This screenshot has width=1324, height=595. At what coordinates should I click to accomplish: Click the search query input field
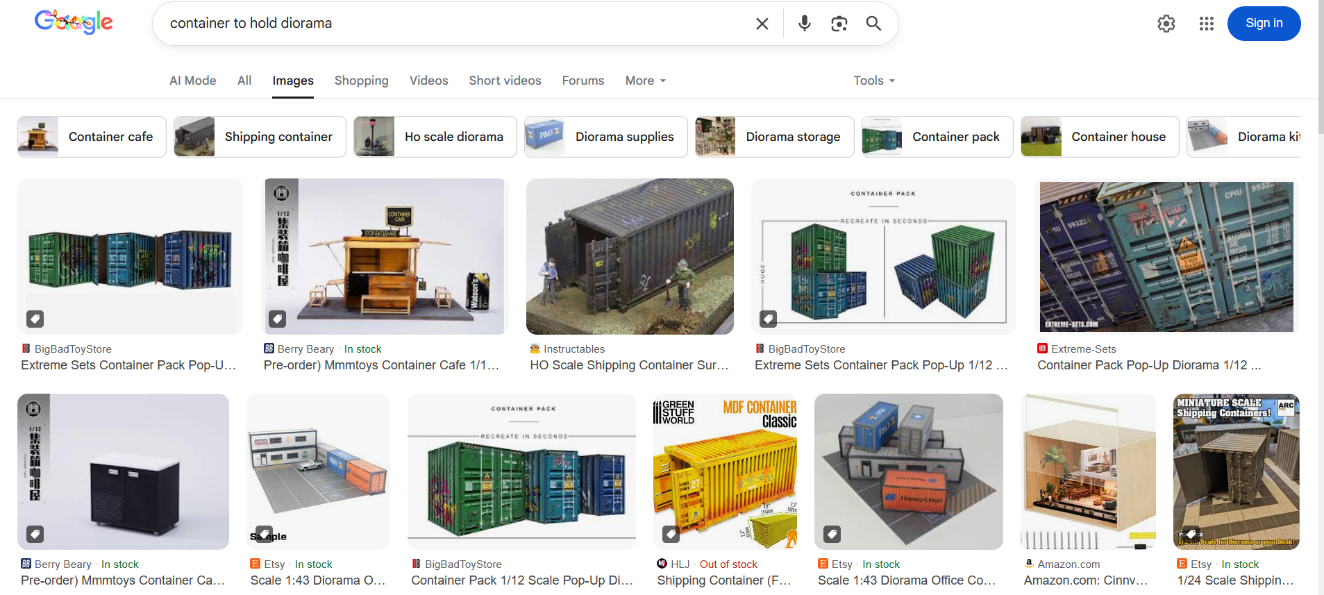tap(458, 24)
